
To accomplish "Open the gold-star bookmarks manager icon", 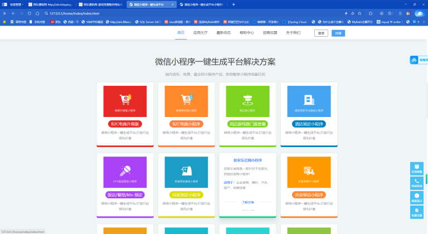I will click(4, 22).
